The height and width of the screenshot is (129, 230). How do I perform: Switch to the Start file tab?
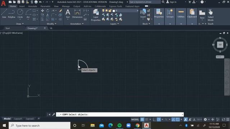[8, 28]
